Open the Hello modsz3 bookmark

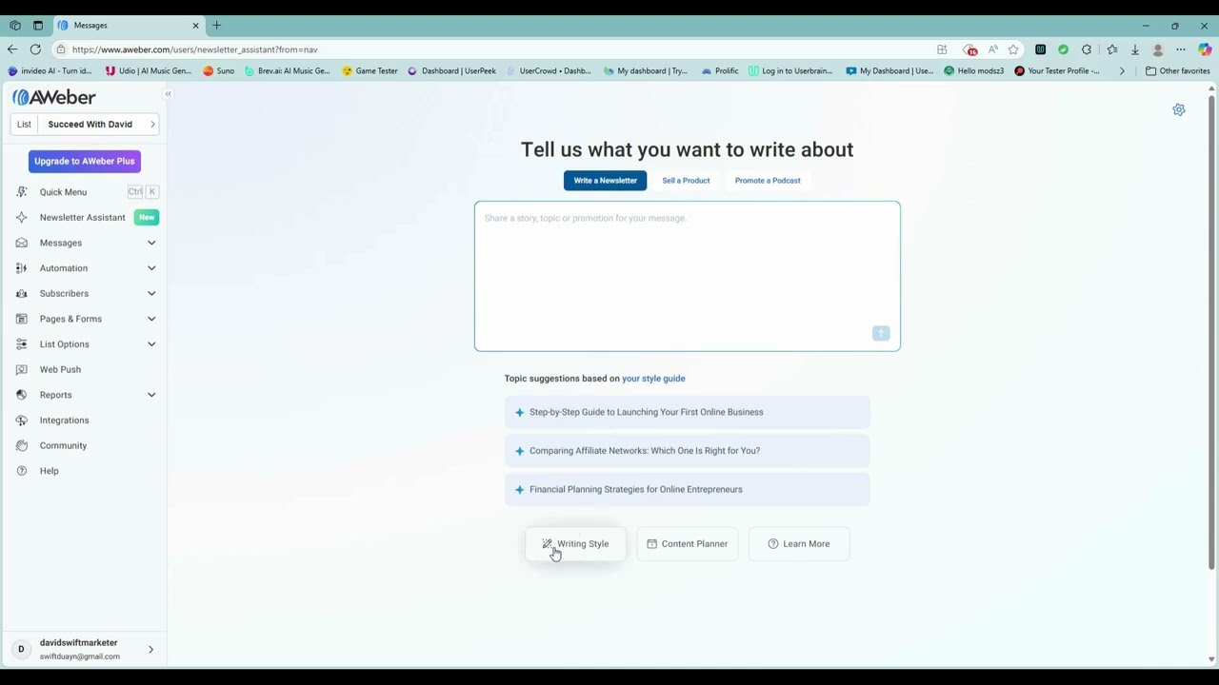pos(973,70)
